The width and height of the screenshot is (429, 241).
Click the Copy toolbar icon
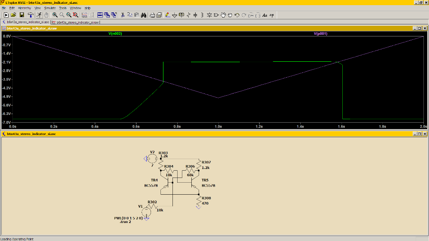coord(130,15)
